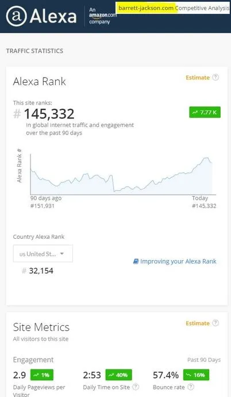Screen dimensions: 231x397
Task: Click the help icon beside Alexa Rank Estimate
Action: click(215, 77)
